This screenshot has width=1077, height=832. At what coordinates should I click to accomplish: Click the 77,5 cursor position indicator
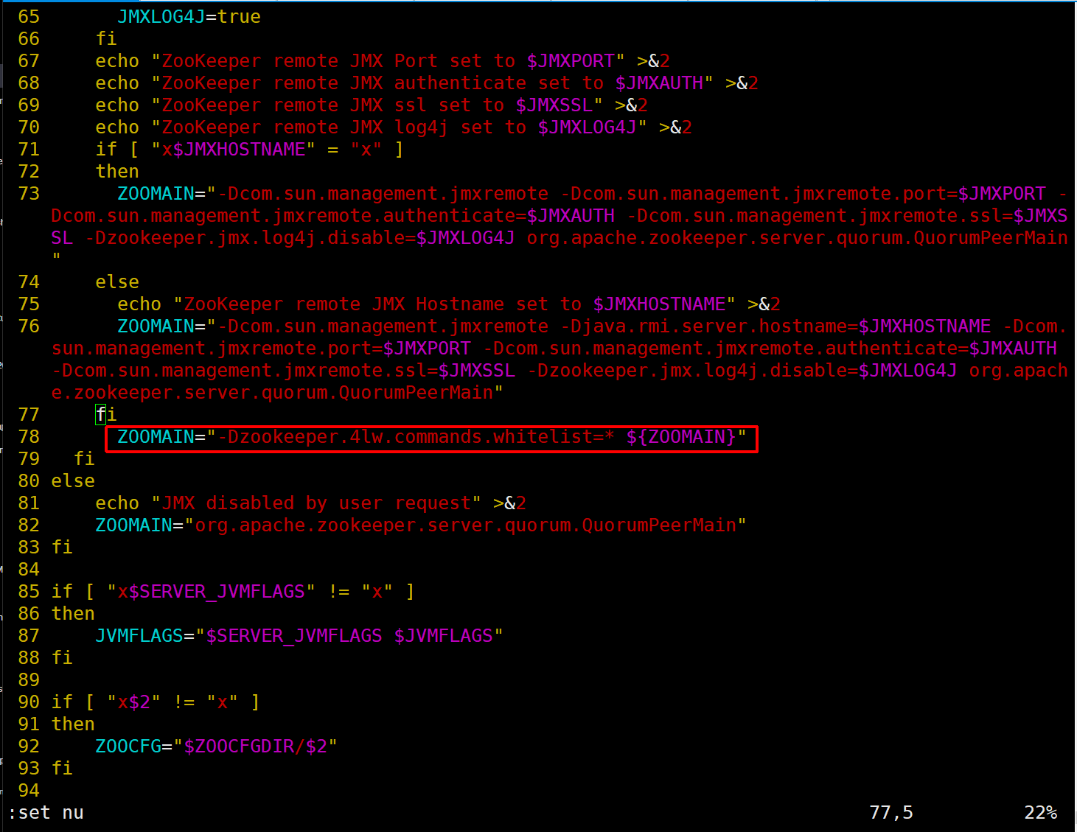pos(890,813)
